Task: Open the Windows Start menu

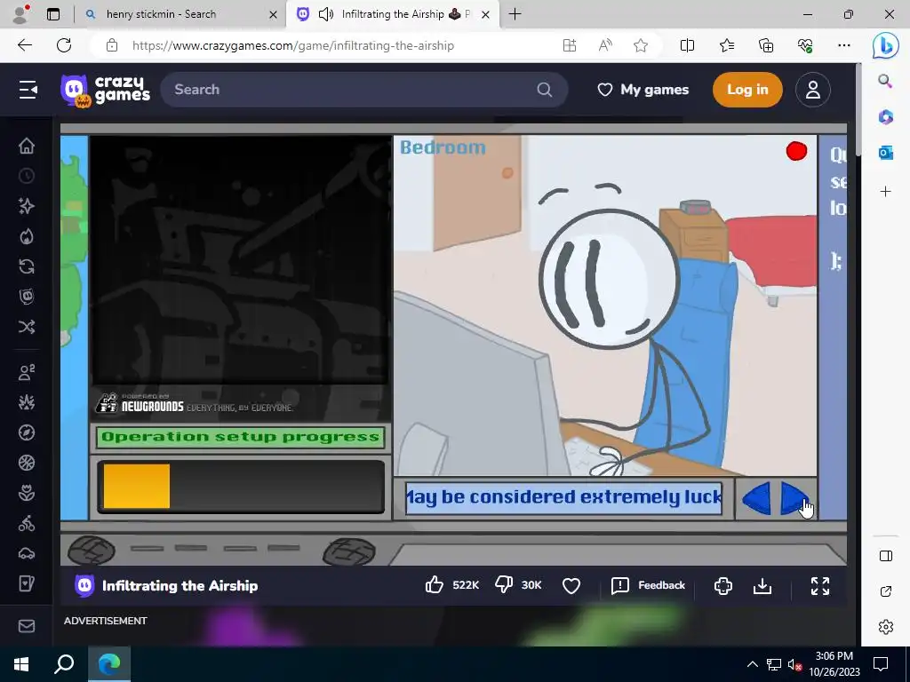Action: pyautogui.click(x=21, y=664)
